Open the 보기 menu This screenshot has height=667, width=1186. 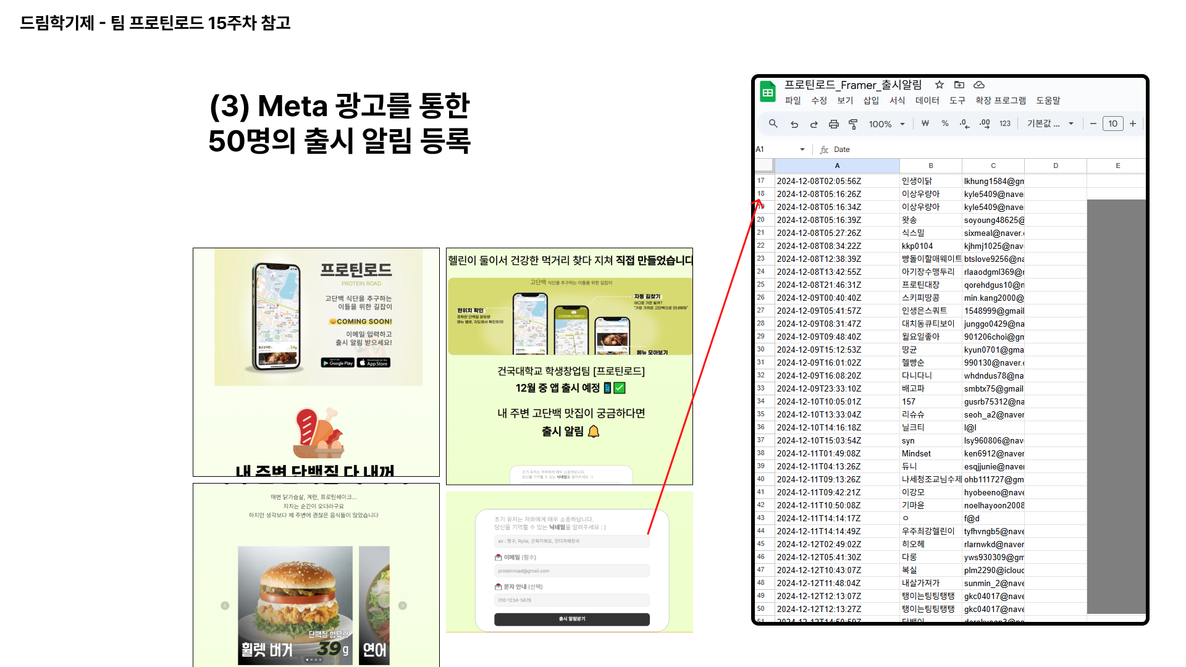[x=845, y=101]
